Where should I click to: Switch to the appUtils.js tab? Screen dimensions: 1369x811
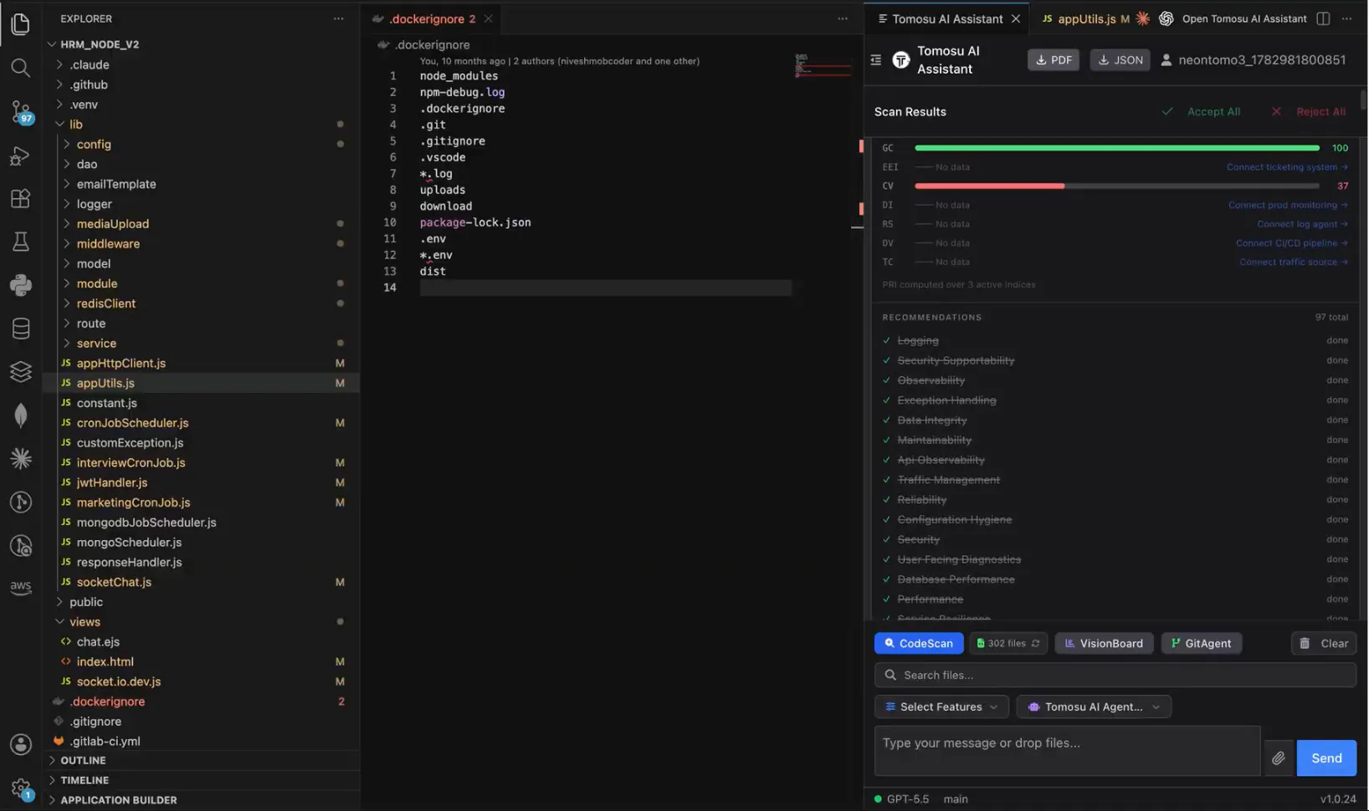(1086, 18)
